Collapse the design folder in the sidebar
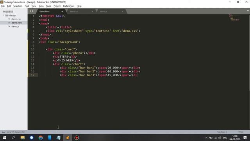 [4, 15]
